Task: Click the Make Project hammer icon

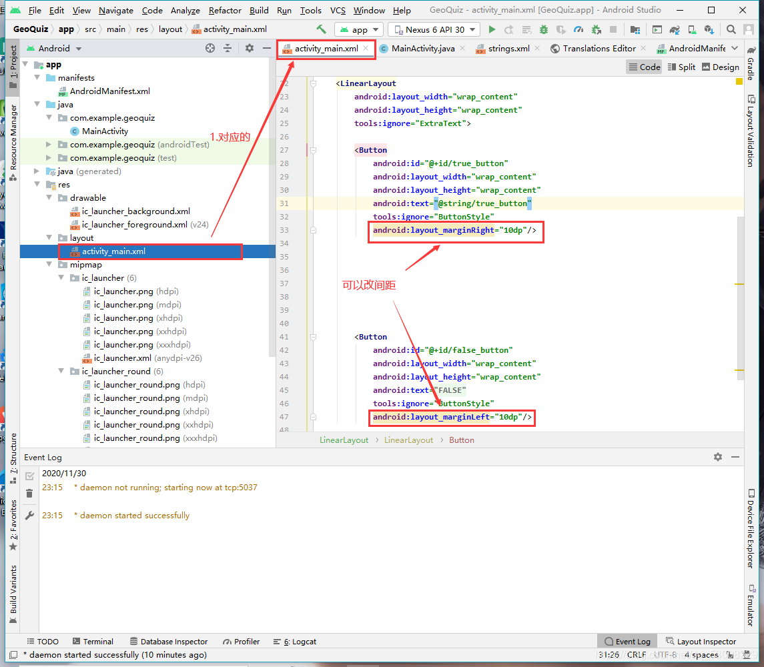Action: click(321, 29)
